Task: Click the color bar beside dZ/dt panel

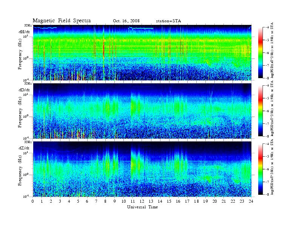Action: point(260,169)
